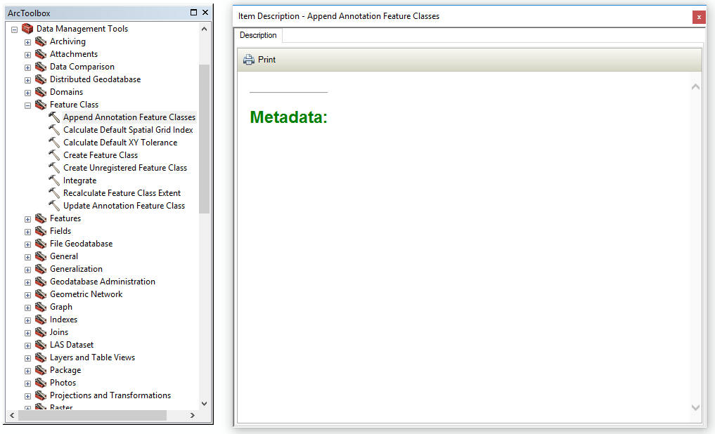The image size is (715, 434).
Task: Click the Fields toolset icon
Action: coord(41,231)
